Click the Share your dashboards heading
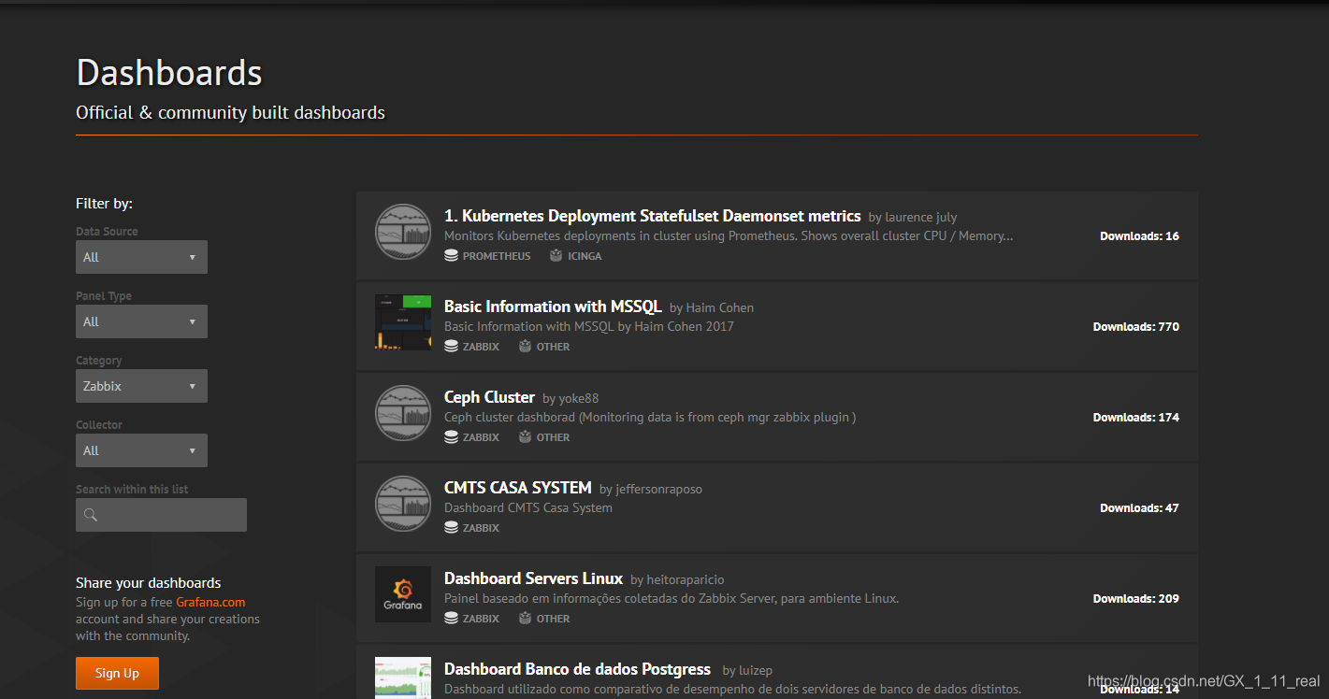 pos(149,583)
